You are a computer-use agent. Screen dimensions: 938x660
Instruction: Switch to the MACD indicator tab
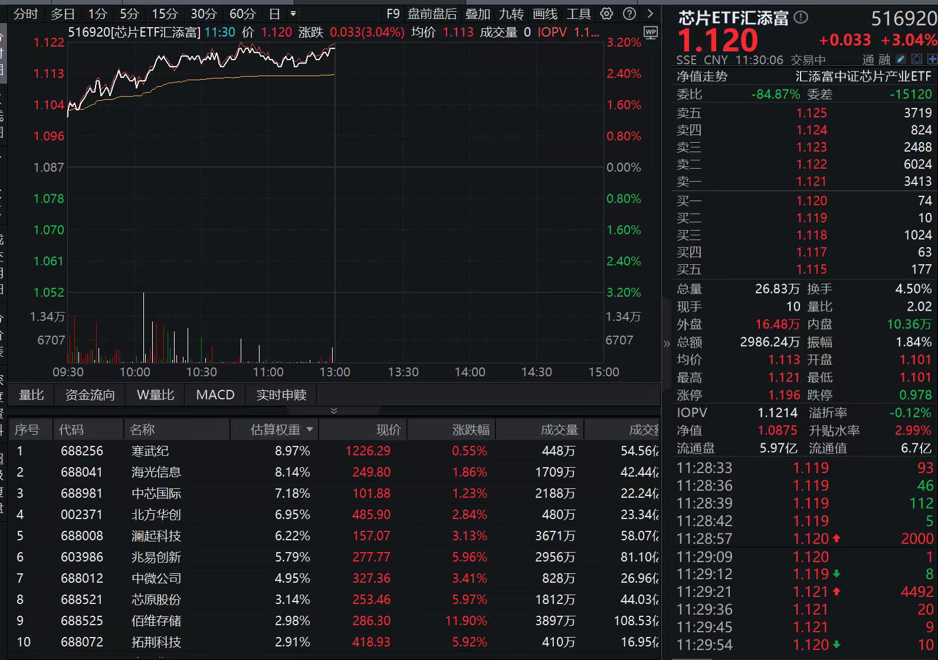pos(215,395)
